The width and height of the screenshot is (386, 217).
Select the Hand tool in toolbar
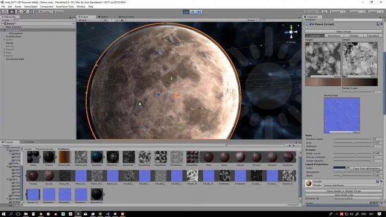point(5,11)
